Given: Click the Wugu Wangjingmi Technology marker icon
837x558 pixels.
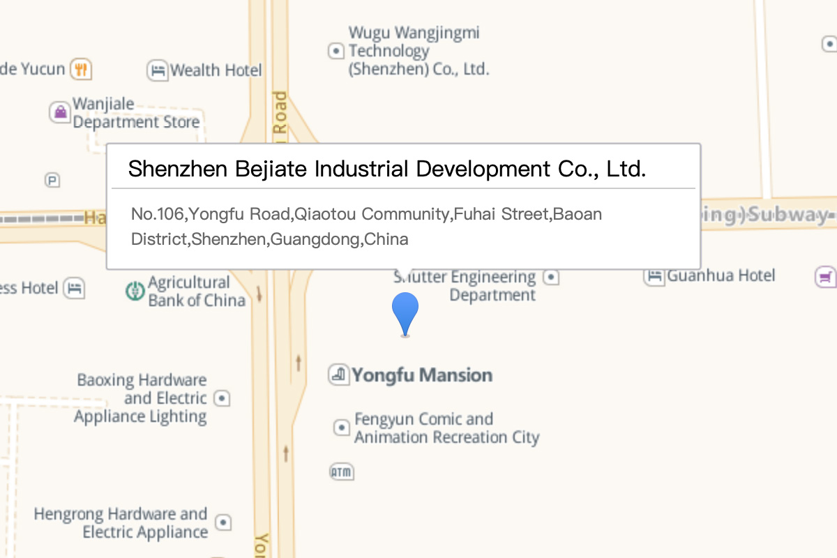Looking at the screenshot, I should tap(337, 51).
